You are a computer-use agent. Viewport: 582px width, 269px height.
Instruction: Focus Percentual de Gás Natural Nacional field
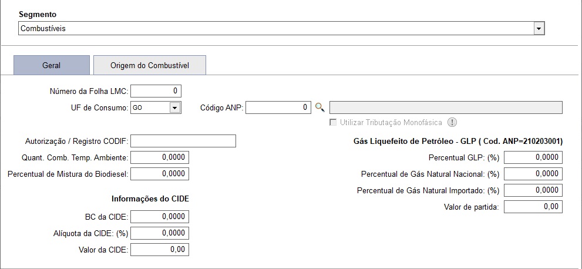pos(533,174)
